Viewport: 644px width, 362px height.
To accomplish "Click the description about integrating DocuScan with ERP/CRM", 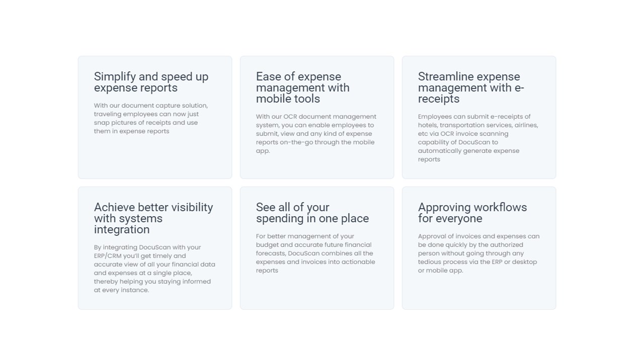I will (154, 268).
